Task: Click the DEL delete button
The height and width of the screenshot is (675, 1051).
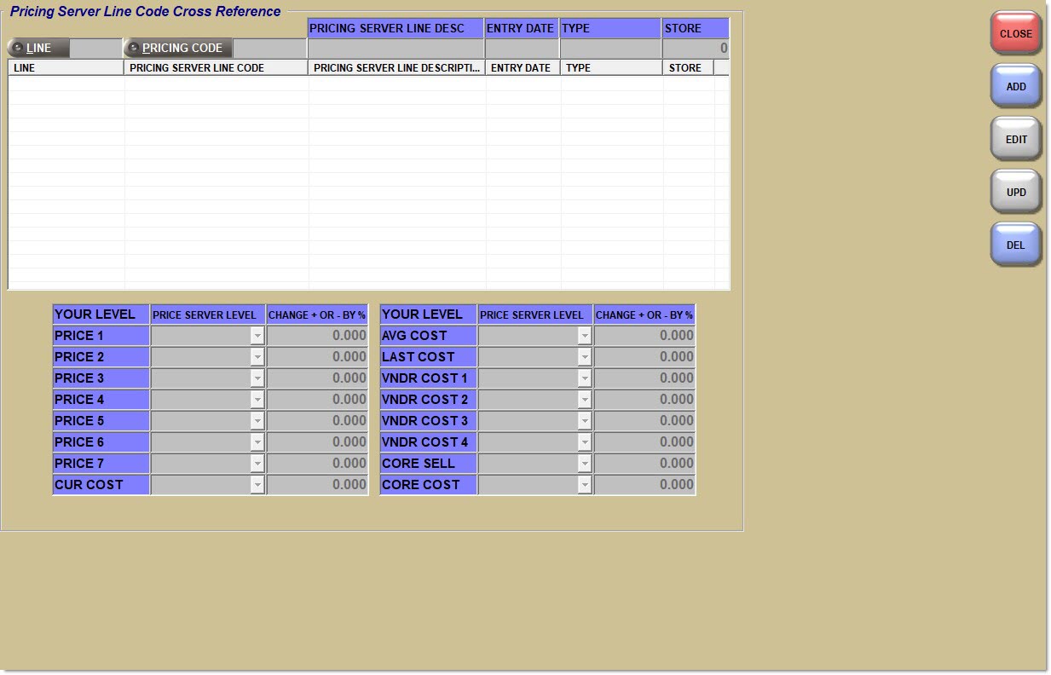Action: (x=1015, y=245)
